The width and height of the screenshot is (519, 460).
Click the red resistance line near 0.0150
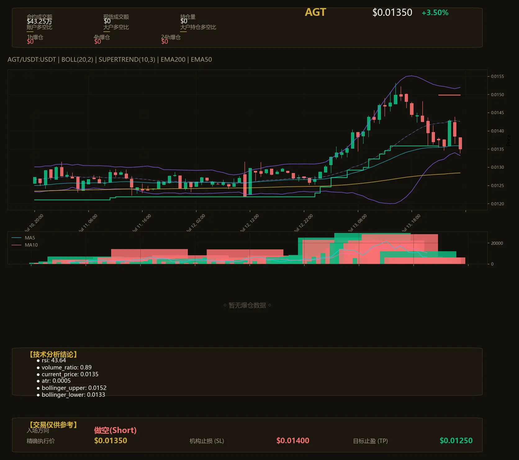point(449,95)
